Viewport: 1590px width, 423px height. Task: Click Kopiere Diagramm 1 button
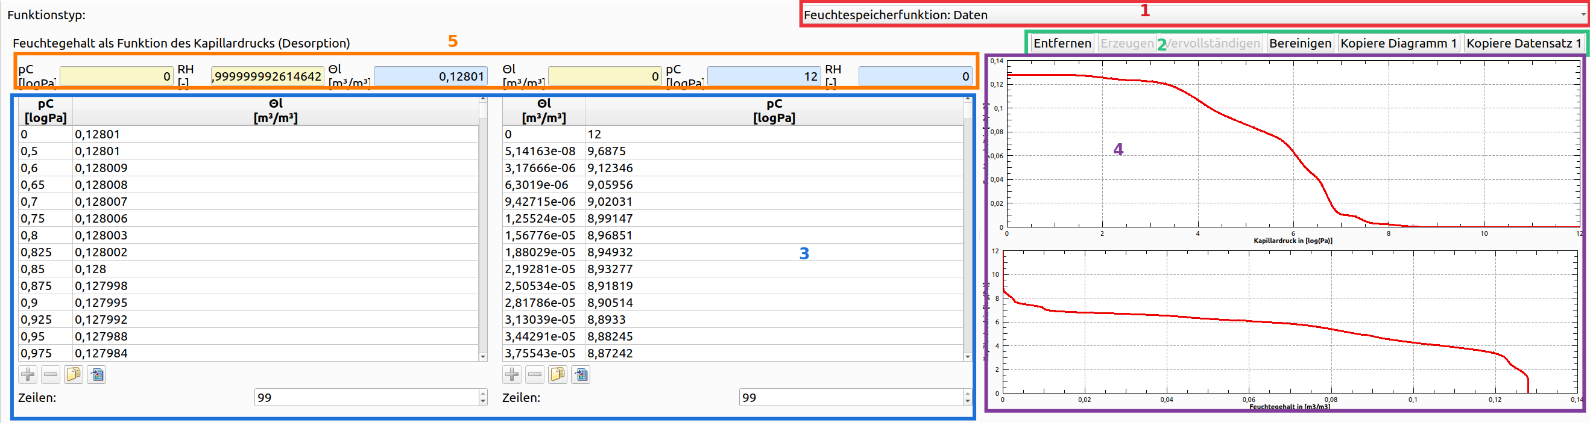point(1399,43)
